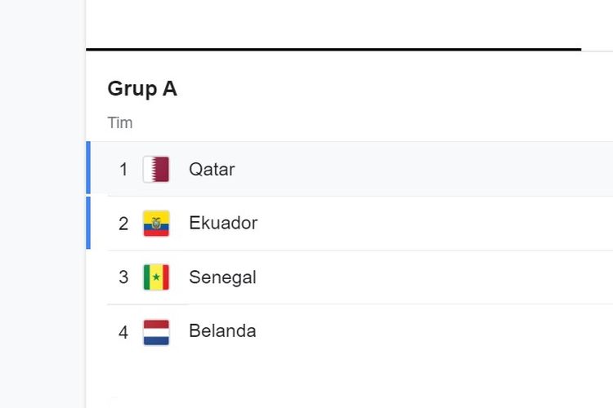
Task: Click the highlighted Qatar row background
Action: pos(351,168)
